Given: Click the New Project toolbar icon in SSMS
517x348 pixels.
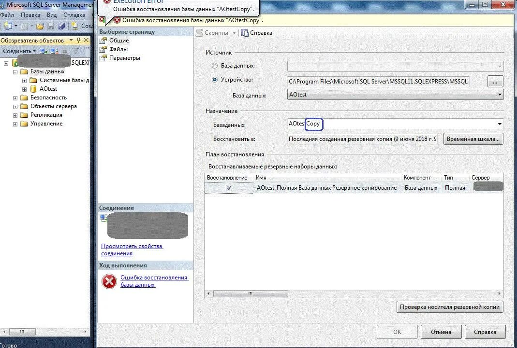Looking at the screenshot, I should click(x=8, y=26).
